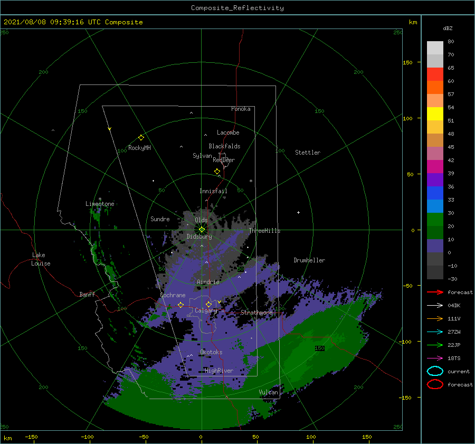The height and width of the screenshot is (444, 475).
Task: Click the 2021/08/08 UTC timestamp text
Action: (x=73, y=22)
